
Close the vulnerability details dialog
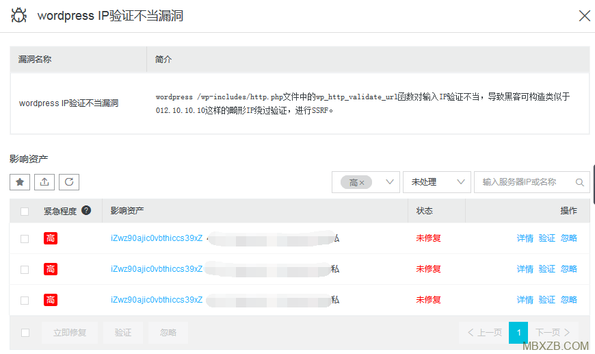(584, 16)
